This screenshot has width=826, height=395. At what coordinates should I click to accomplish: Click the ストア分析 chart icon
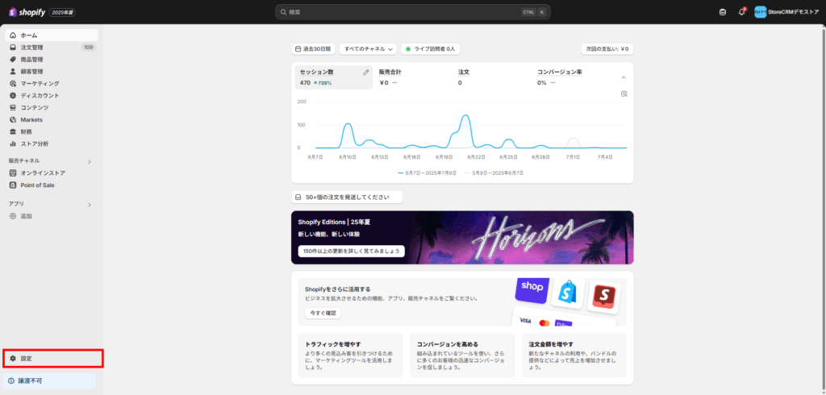(x=13, y=143)
